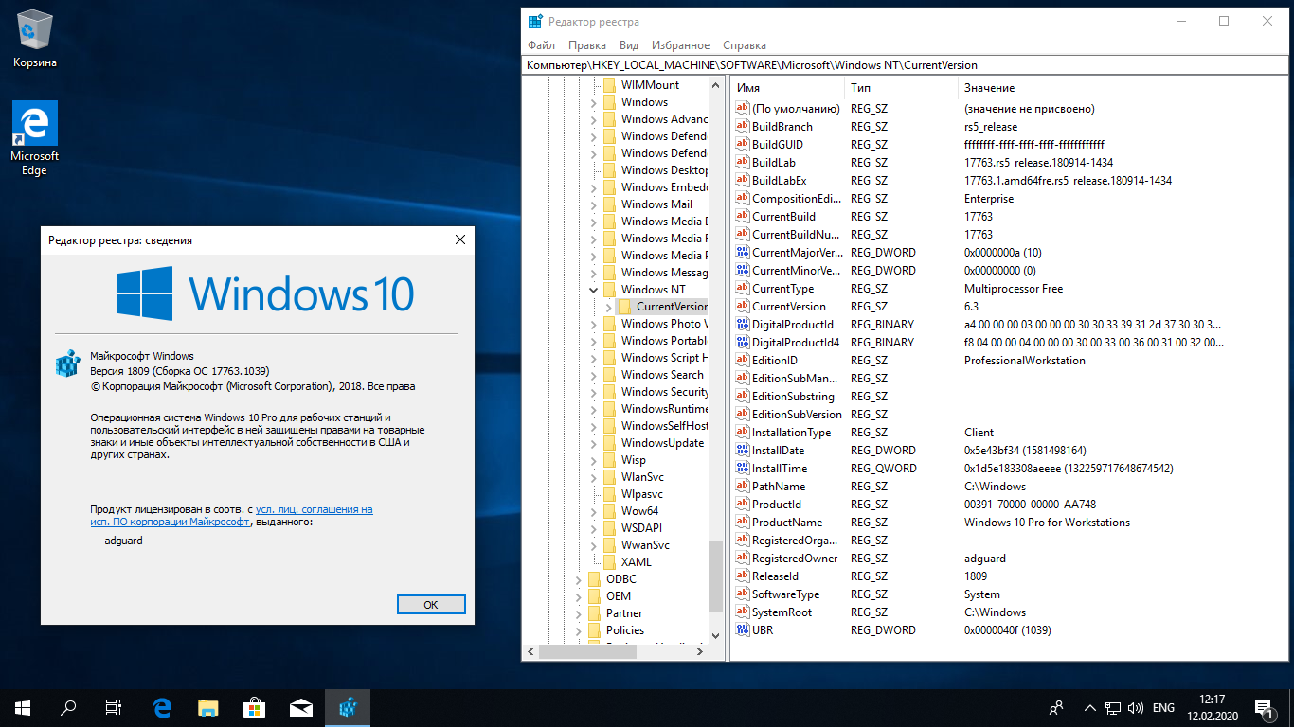The height and width of the screenshot is (727, 1294).
Task: Open the volume tray icon
Action: pos(1135,707)
